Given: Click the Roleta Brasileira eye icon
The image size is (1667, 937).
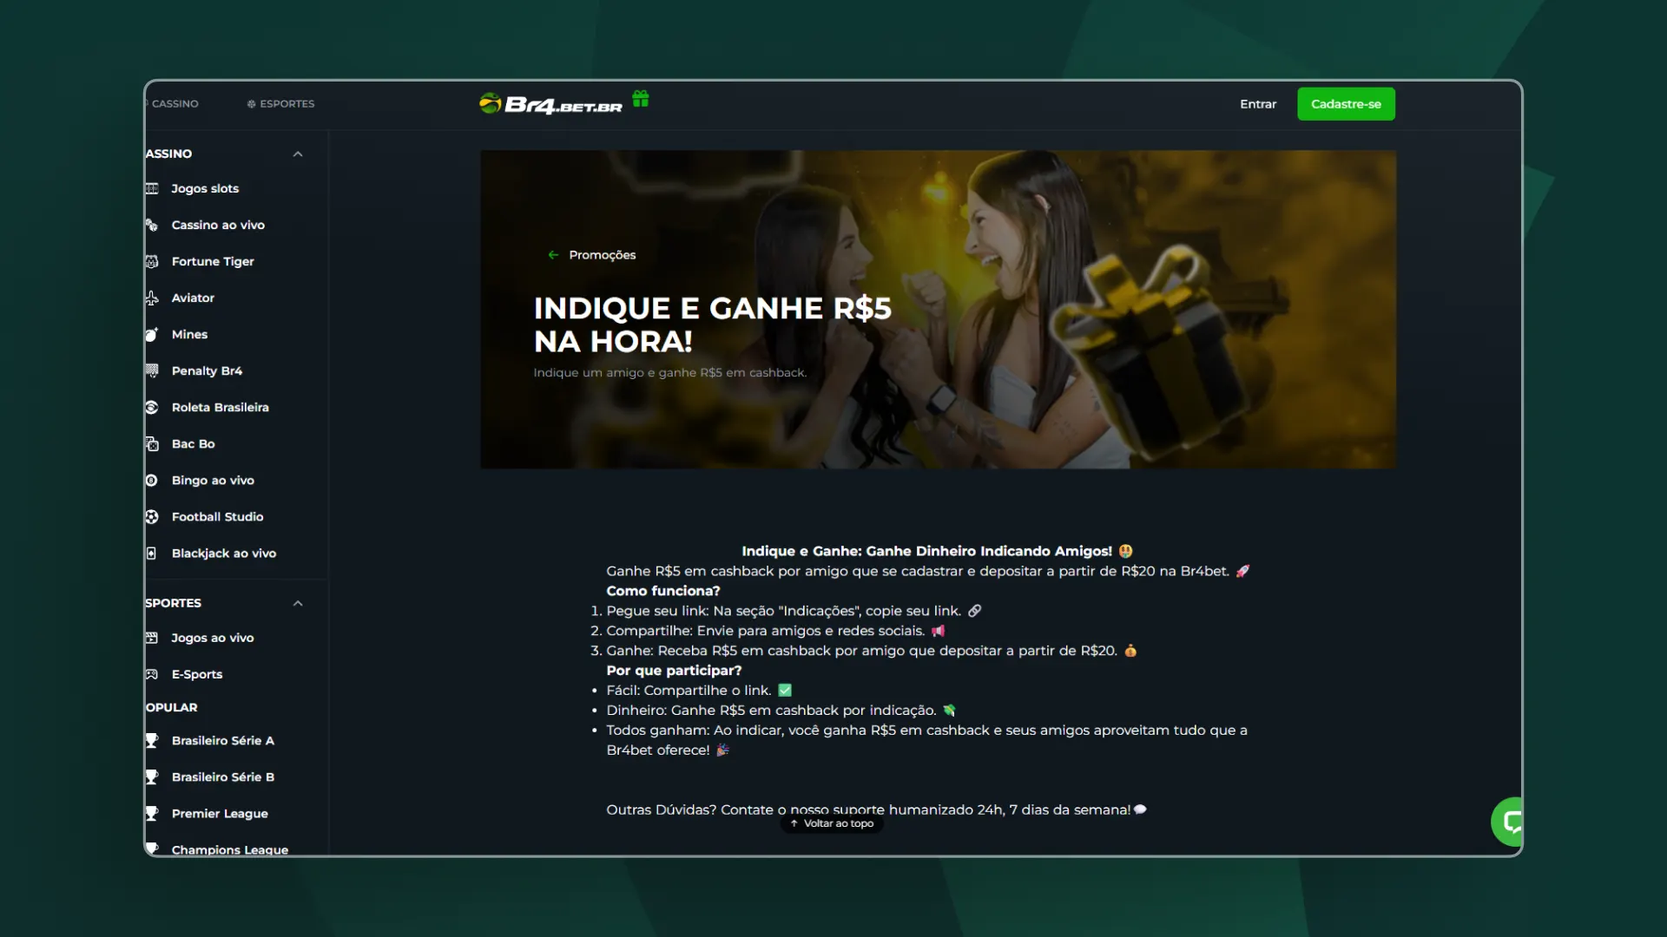Looking at the screenshot, I should point(153,407).
